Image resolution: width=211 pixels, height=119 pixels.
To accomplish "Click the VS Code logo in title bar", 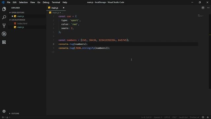I will tap(3, 2).
